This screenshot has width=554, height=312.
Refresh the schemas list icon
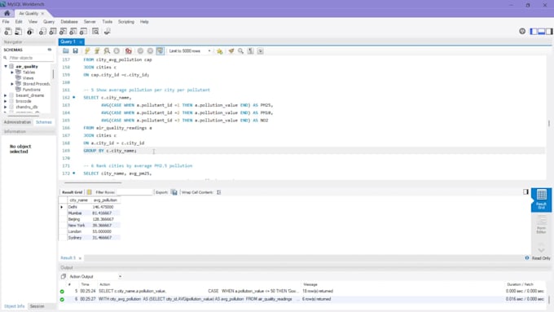coord(50,50)
